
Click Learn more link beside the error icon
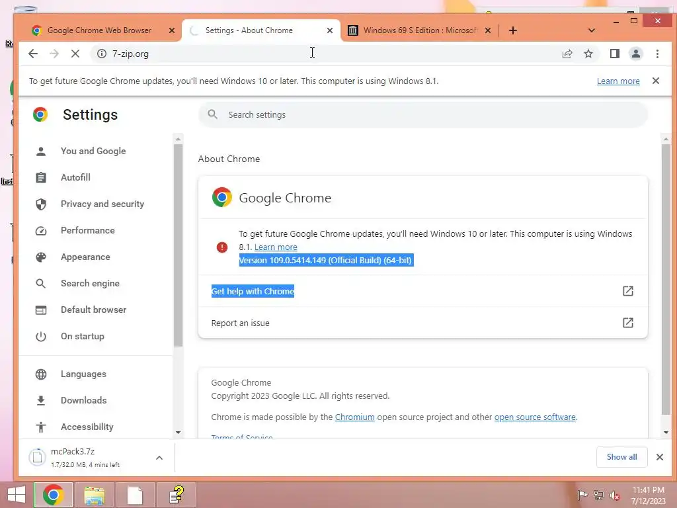(276, 247)
